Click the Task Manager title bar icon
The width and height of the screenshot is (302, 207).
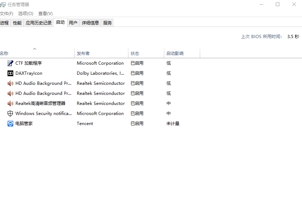[3, 4]
